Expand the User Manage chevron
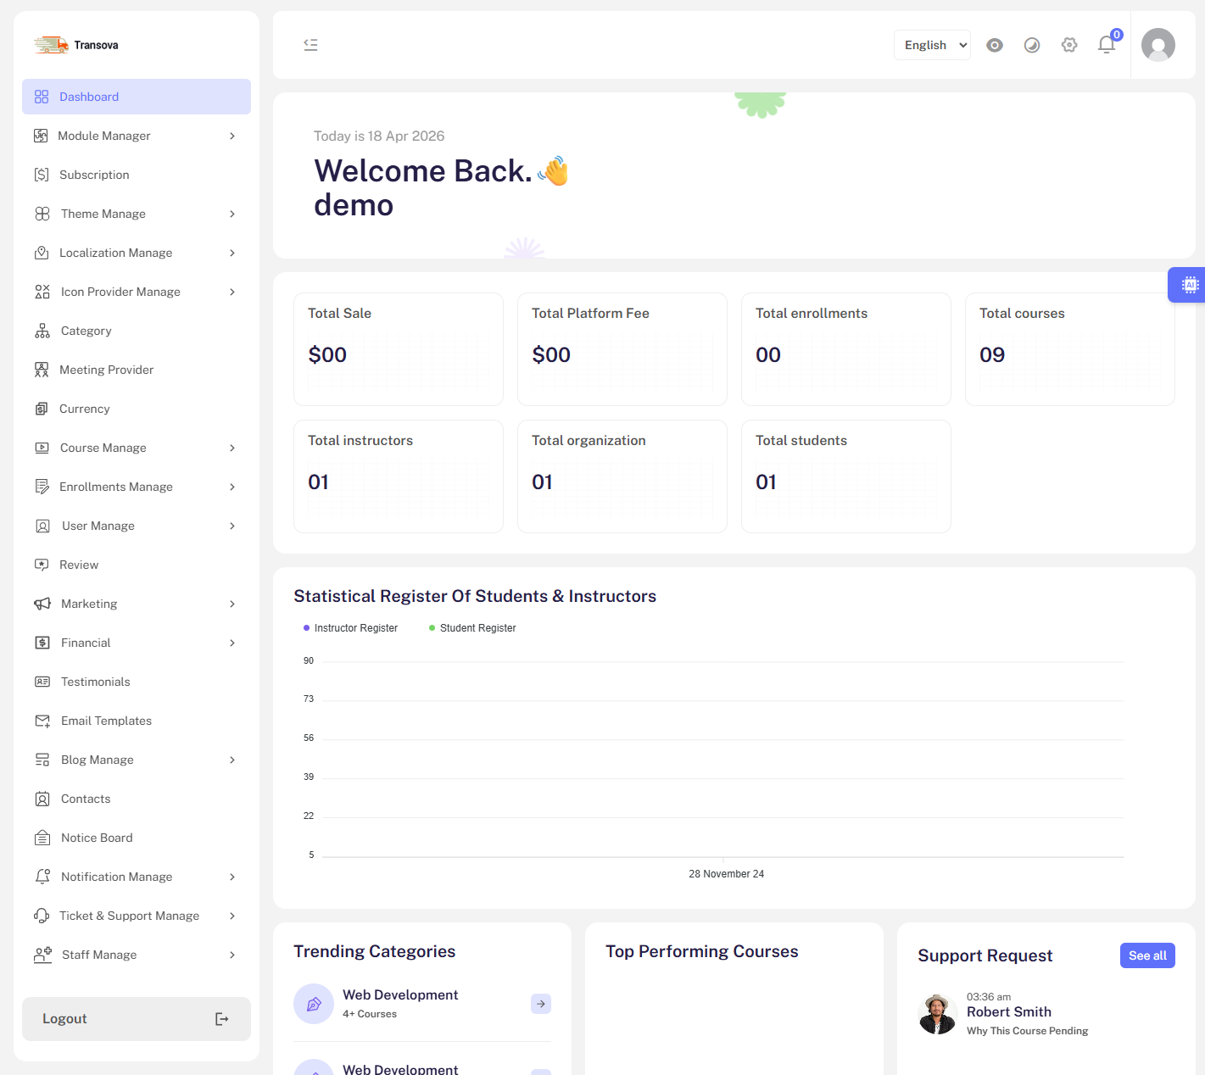This screenshot has width=1205, height=1075. (232, 526)
